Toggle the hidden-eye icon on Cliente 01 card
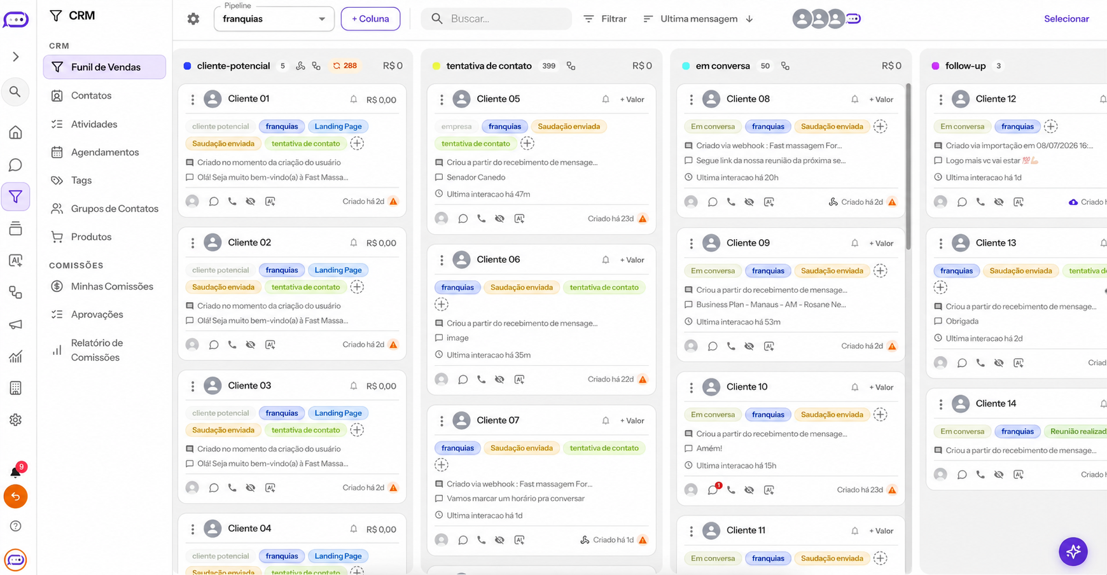Image resolution: width=1107 pixels, height=575 pixels. tap(251, 202)
